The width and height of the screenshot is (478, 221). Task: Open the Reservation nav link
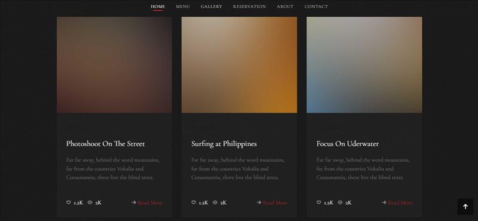(249, 7)
